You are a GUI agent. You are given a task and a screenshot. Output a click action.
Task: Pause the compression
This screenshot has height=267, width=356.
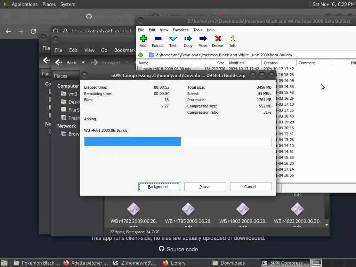pos(205,187)
